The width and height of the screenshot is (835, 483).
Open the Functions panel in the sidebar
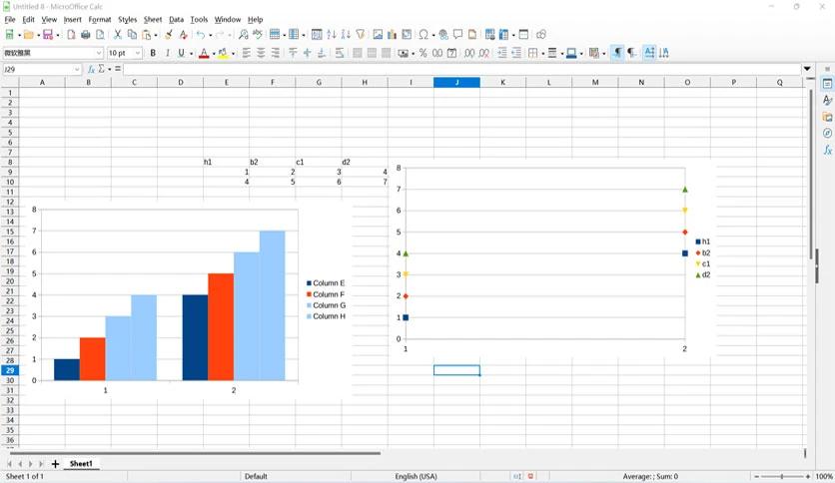click(827, 151)
